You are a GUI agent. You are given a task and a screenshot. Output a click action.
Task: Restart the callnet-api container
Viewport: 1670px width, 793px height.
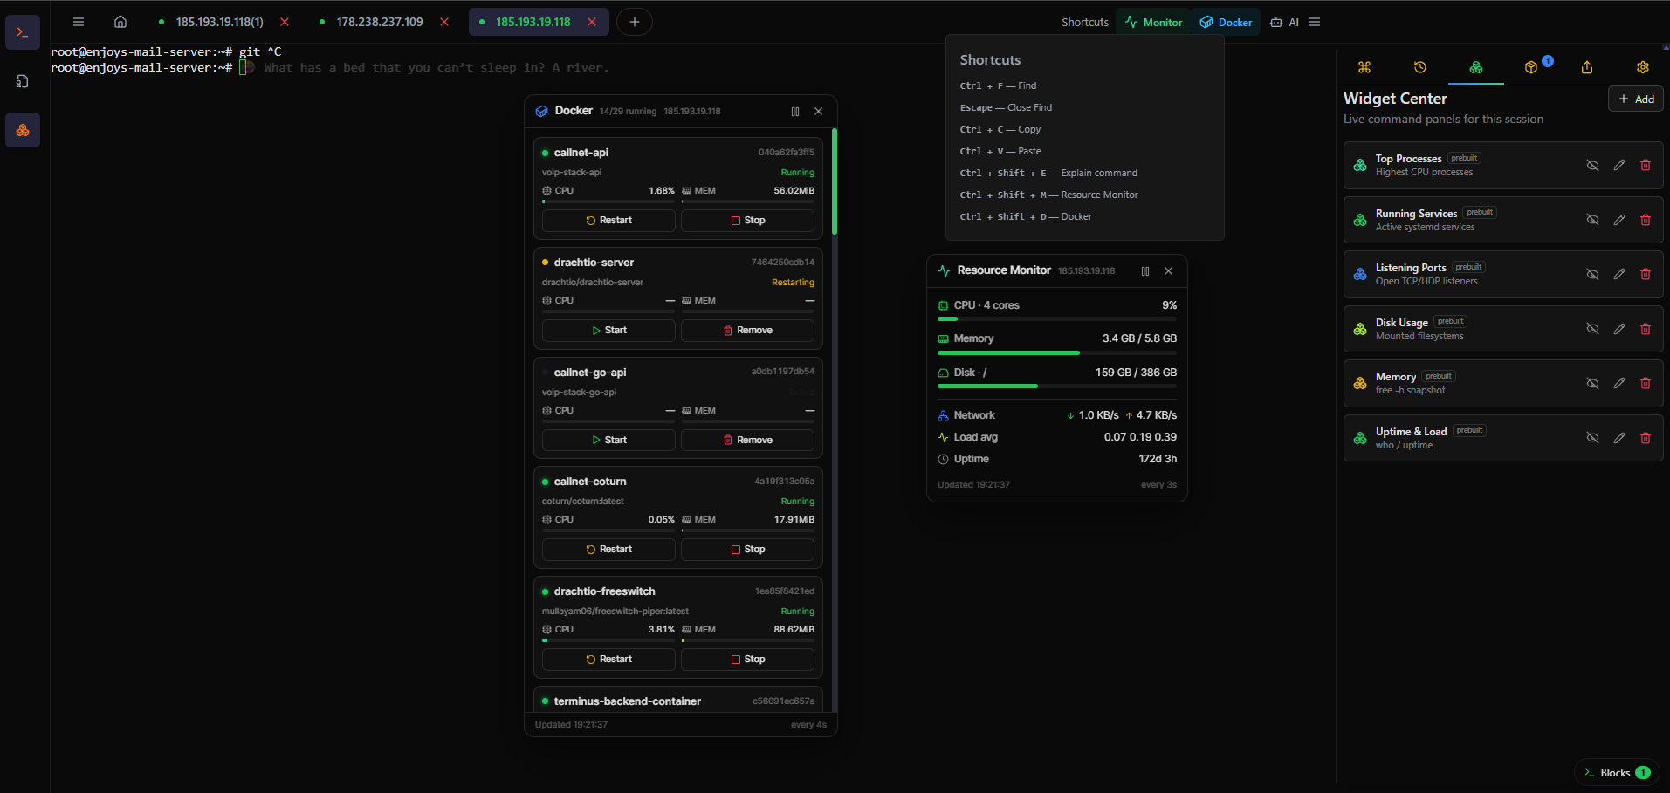pyautogui.click(x=608, y=221)
